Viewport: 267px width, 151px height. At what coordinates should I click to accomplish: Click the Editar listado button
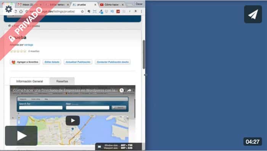[52, 62]
